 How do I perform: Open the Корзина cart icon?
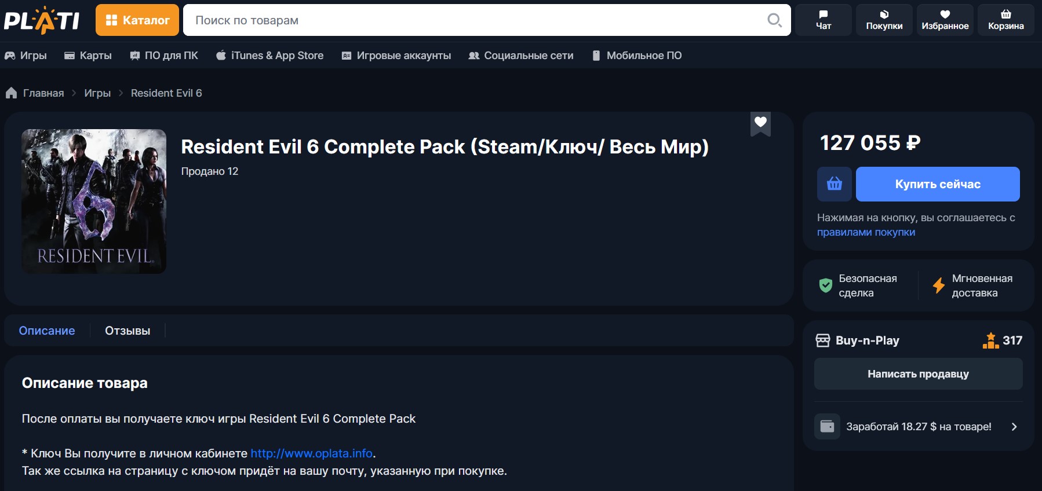pyautogui.click(x=1005, y=20)
